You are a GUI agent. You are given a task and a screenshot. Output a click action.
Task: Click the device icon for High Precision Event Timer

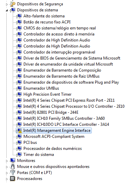(x=19, y=94)
